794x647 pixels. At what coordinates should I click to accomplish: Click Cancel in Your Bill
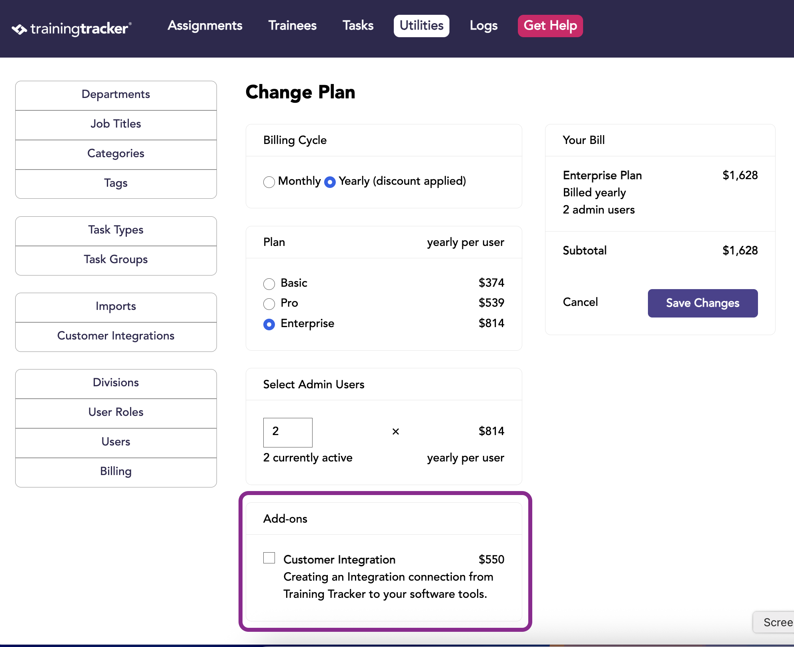(x=580, y=302)
